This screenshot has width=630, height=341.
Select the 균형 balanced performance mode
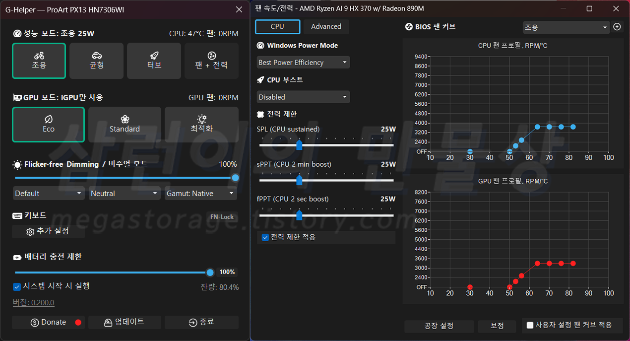tap(96, 61)
